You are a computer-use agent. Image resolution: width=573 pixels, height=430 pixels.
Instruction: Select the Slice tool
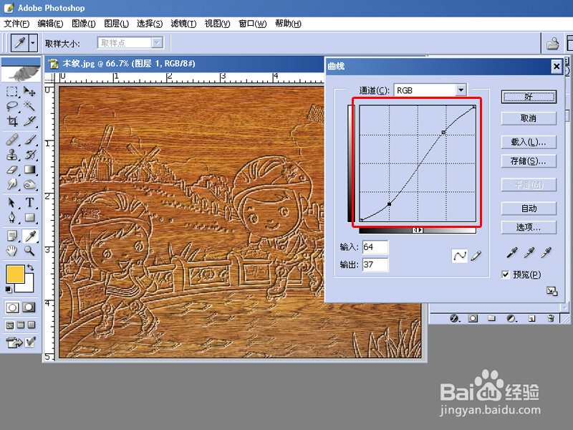point(29,121)
